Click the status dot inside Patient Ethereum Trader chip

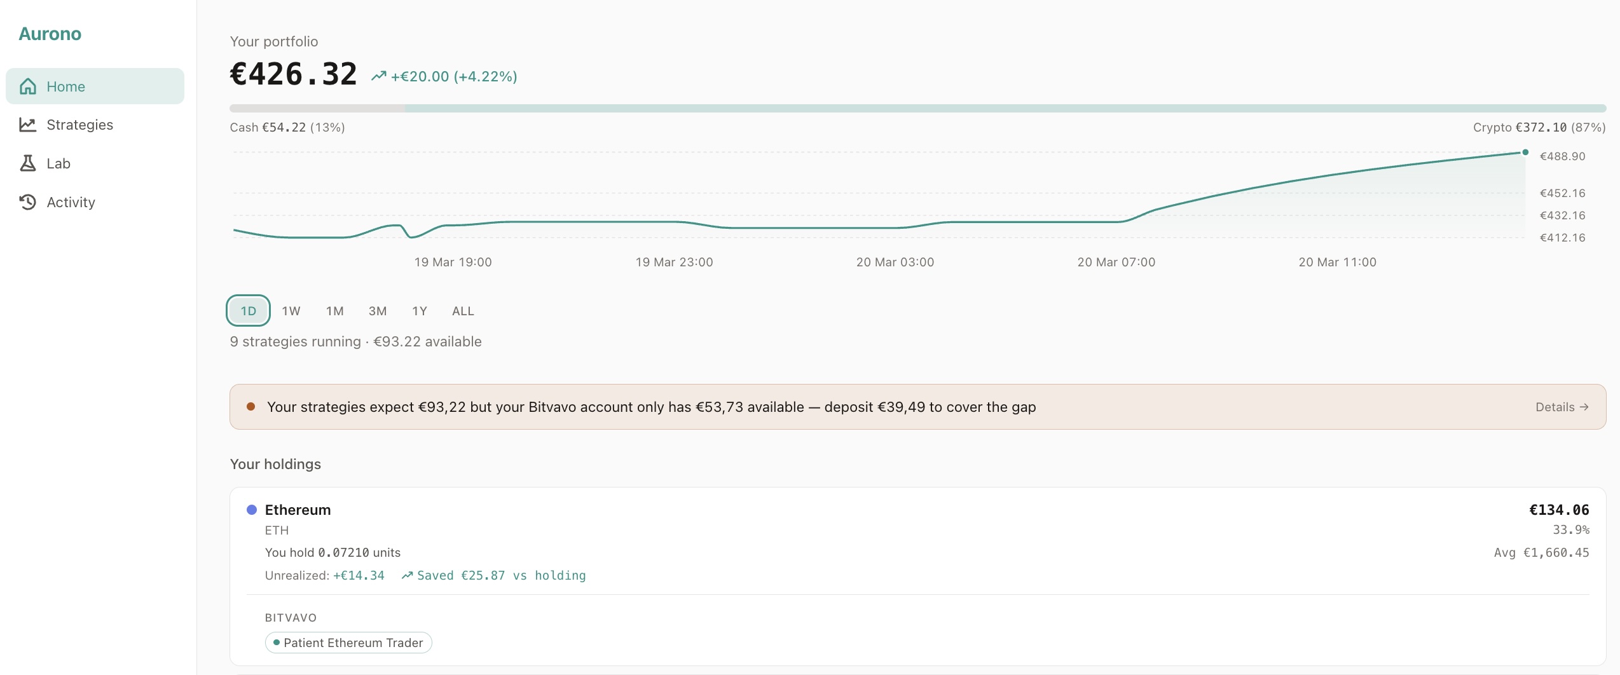point(277,643)
